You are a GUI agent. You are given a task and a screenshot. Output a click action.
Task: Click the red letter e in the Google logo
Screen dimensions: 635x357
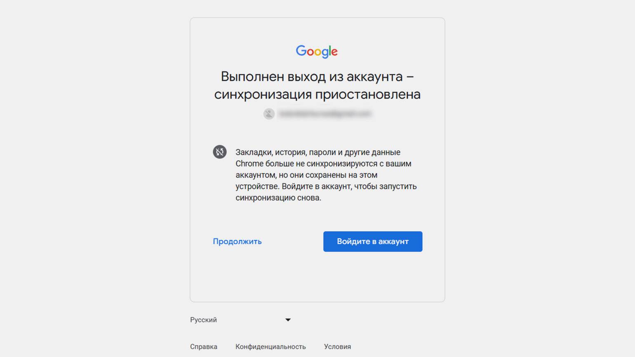tap(334, 52)
